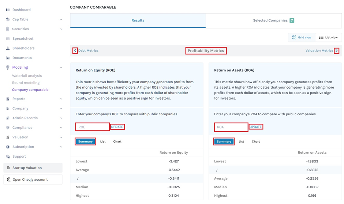Switch to List view

(x=328, y=38)
